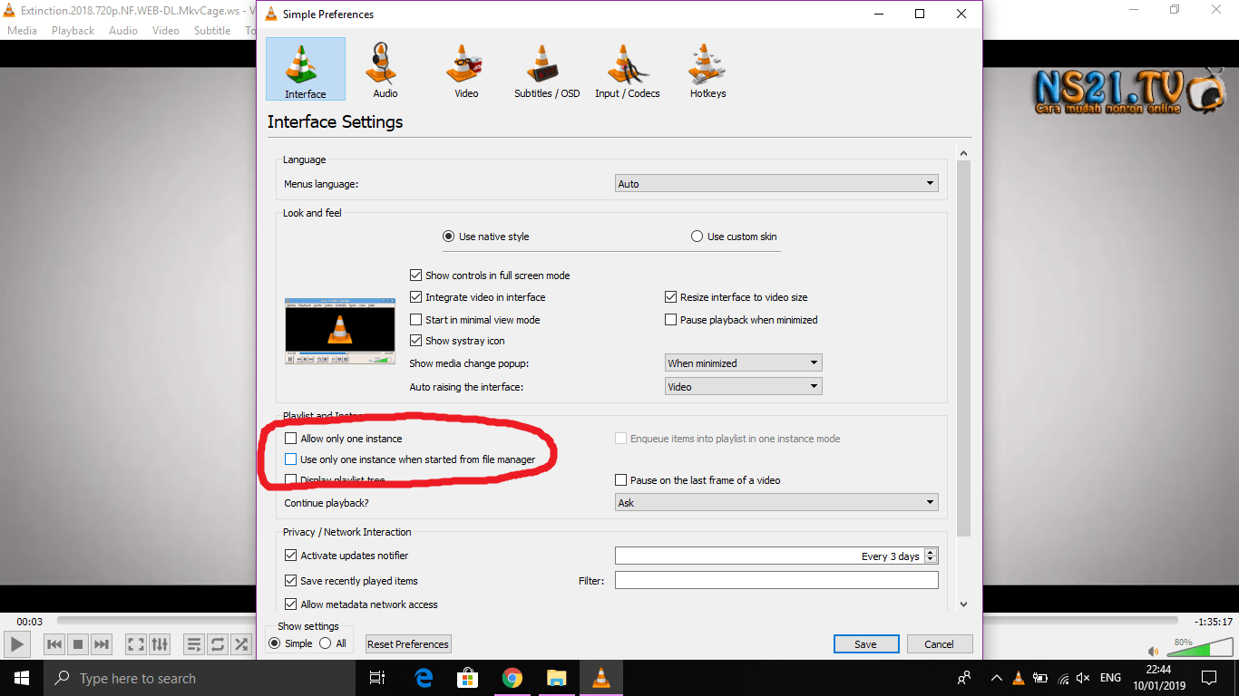Open the Menus language dropdown
Image resolution: width=1239 pixels, height=696 pixels.
click(776, 184)
